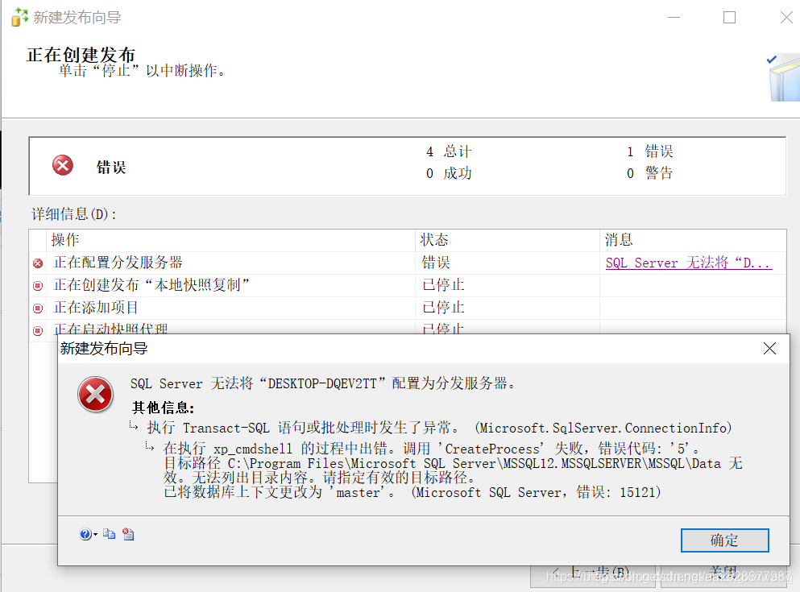Viewport: 800px width, 592px height.
Task: Click the 错误 status cell in first row
Action: tap(436, 263)
